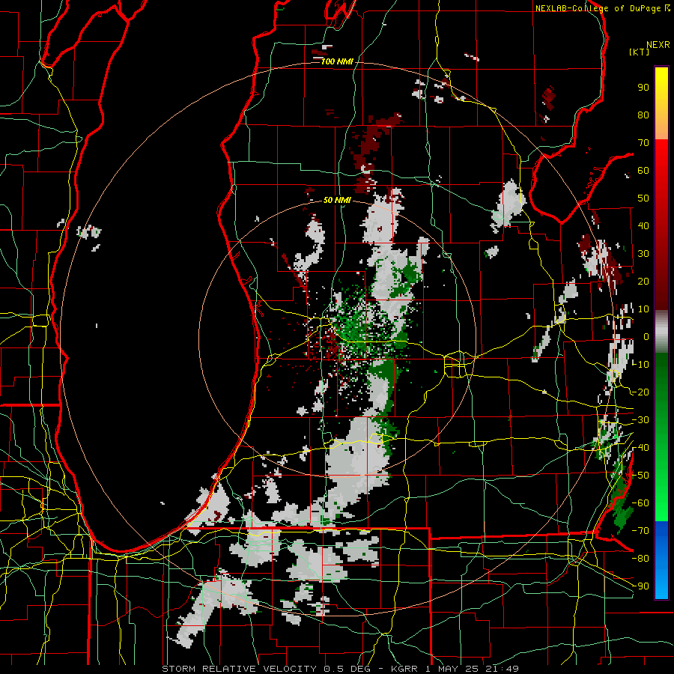The image size is (674, 674).
Task: Click the '100 NMI' range ring label
Action: click(x=337, y=62)
